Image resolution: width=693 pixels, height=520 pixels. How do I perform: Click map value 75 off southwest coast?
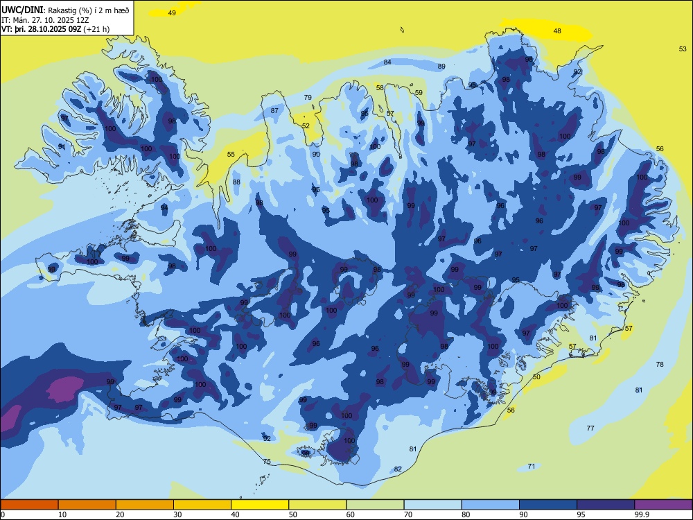[x=267, y=461]
